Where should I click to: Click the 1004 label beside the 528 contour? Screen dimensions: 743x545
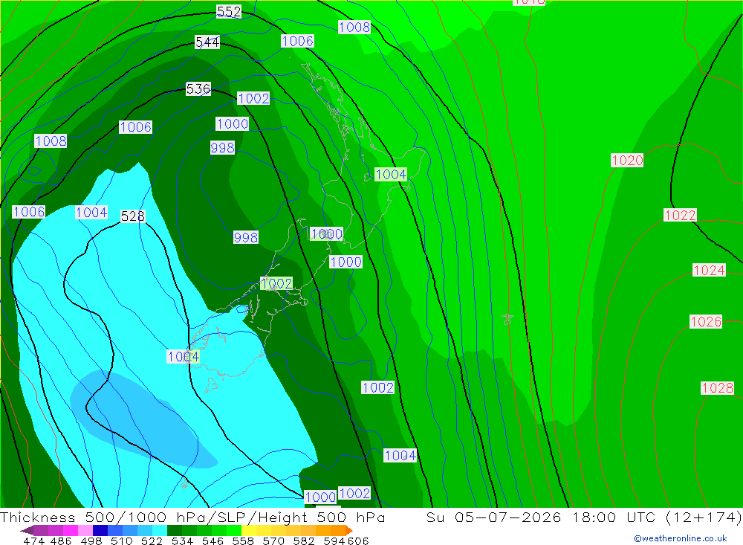[x=91, y=212]
